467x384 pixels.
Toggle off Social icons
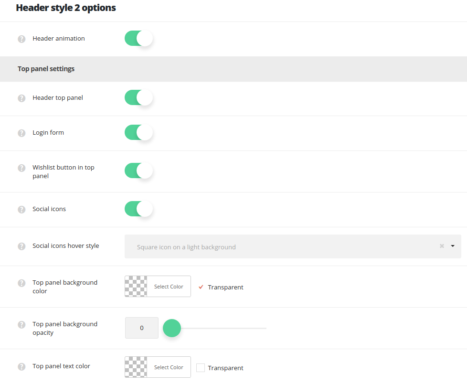[x=138, y=209]
